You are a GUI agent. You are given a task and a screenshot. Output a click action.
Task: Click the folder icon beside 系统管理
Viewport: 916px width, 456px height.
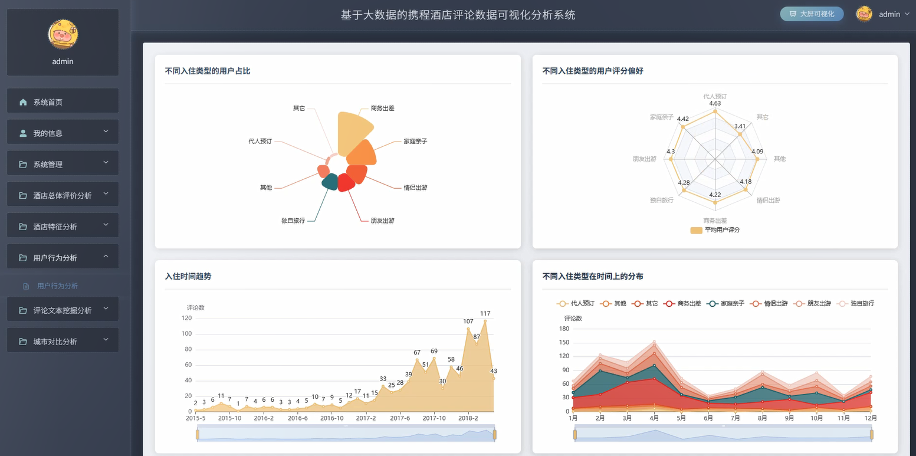pyautogui.click(x=23, y=165)
